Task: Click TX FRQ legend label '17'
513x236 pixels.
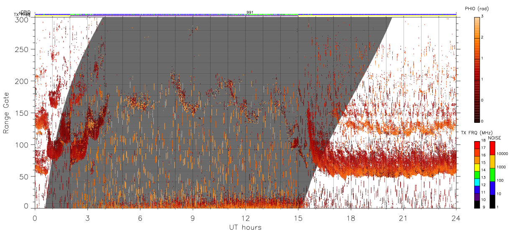Action: pyautogui.click(x=484, y=148)
